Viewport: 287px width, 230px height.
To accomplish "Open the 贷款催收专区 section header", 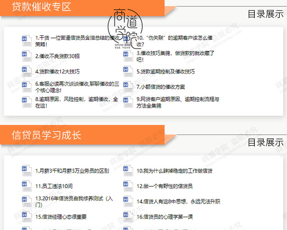I will click(x=41, y=7).
